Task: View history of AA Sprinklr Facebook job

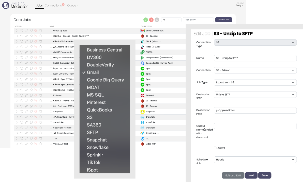Action: 22,133
